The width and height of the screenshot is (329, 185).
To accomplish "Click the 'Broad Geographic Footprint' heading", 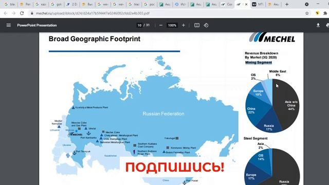I will 95,39.
